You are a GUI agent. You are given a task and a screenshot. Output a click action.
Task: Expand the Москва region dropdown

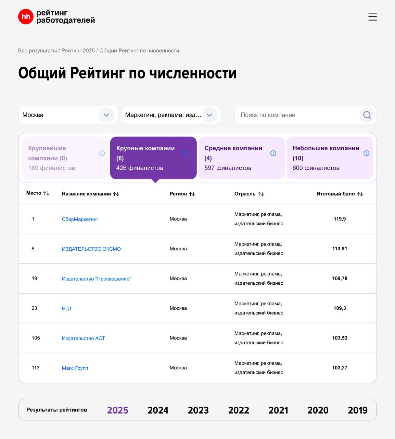106,115
